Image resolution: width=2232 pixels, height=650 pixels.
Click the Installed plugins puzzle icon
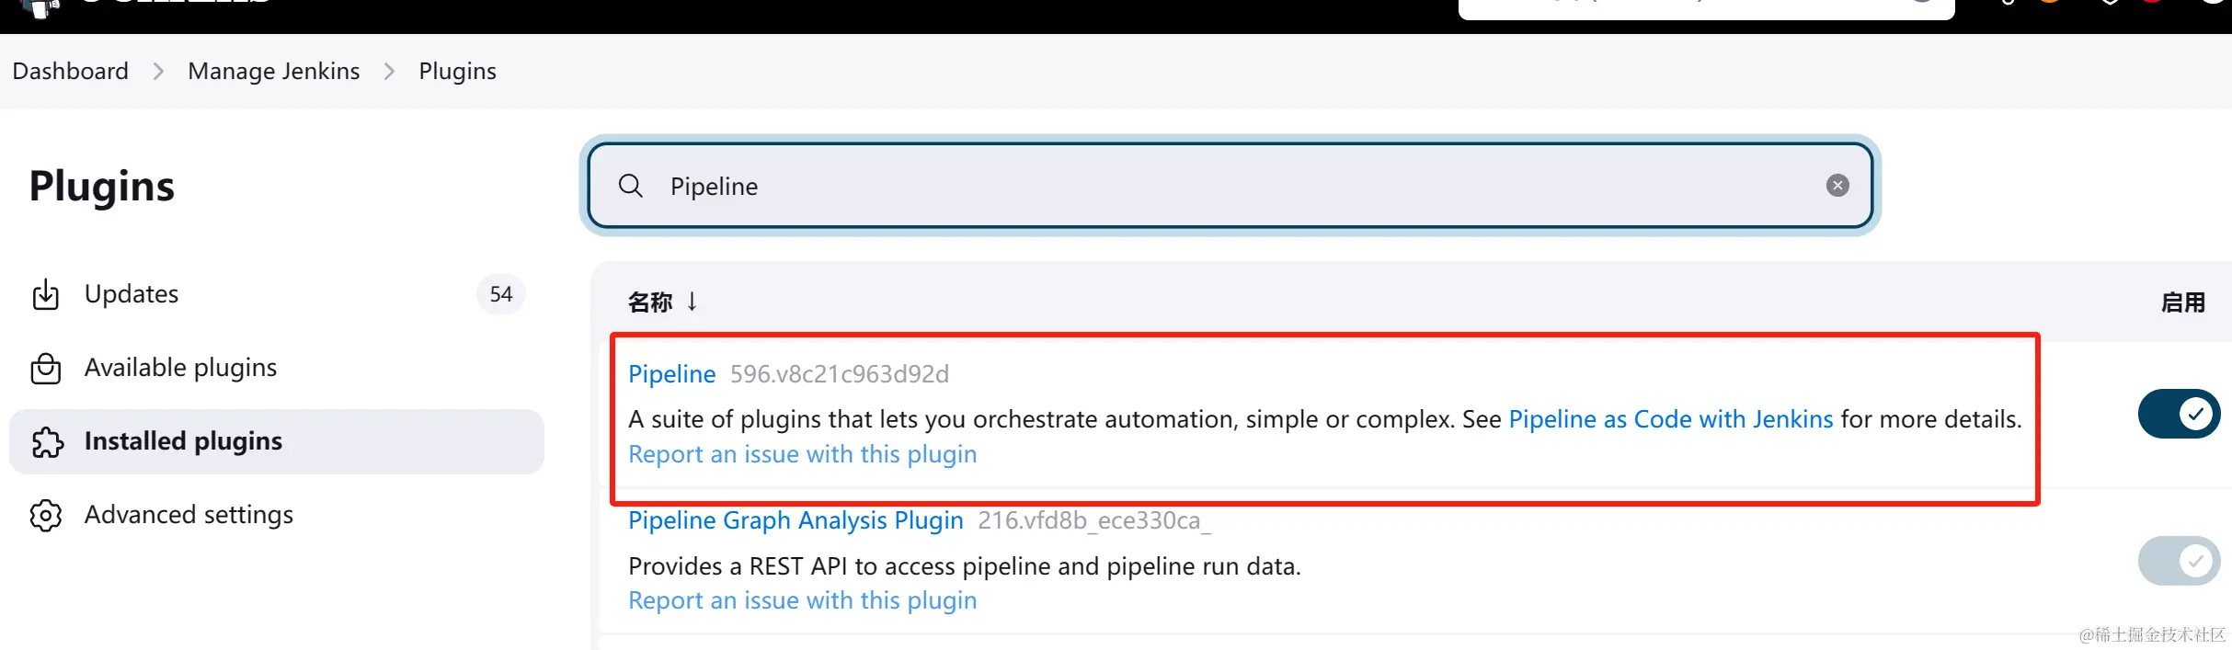click(x=47, y=442)
